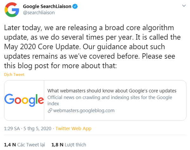Click the Google profile avatar
This screenshot has height=150, width=190.
(x=11, y=9)
